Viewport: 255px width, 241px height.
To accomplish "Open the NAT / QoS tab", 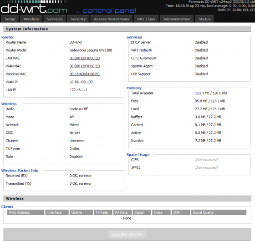I will tap(146, 19).
